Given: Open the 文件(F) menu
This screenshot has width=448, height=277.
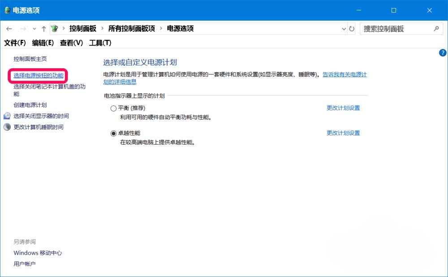Looking at the screenshot, I should click(15, 43).
